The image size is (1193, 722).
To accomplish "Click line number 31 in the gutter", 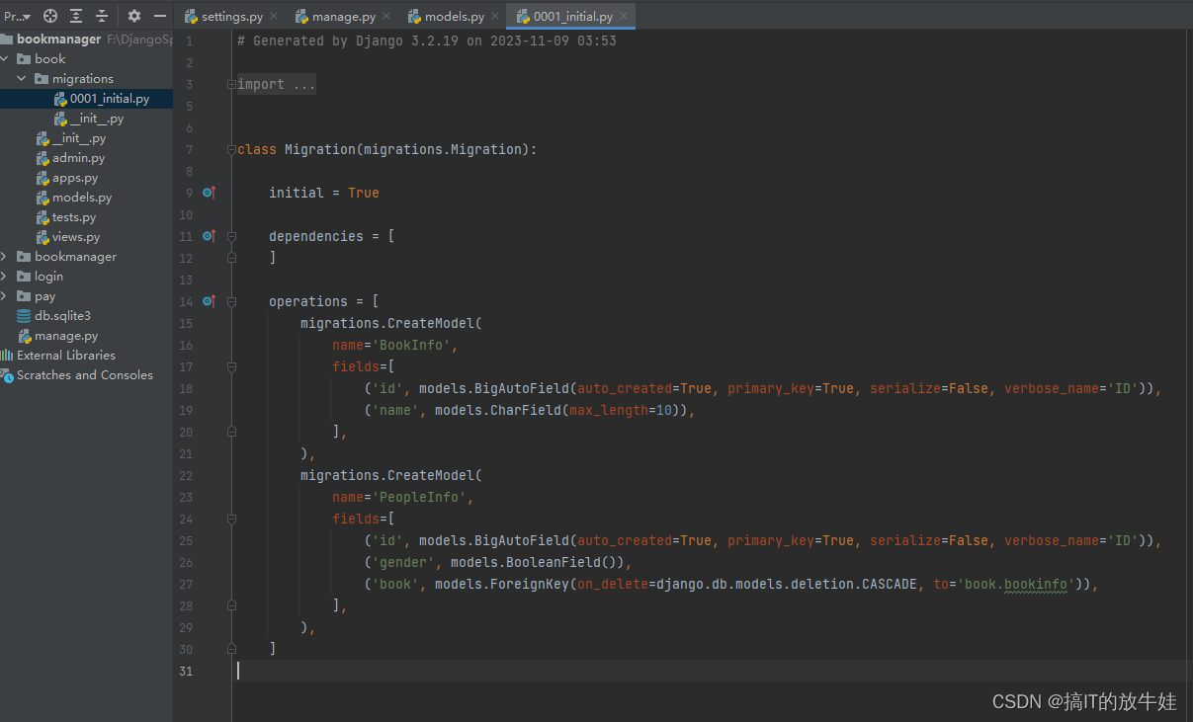I will 187,672.
